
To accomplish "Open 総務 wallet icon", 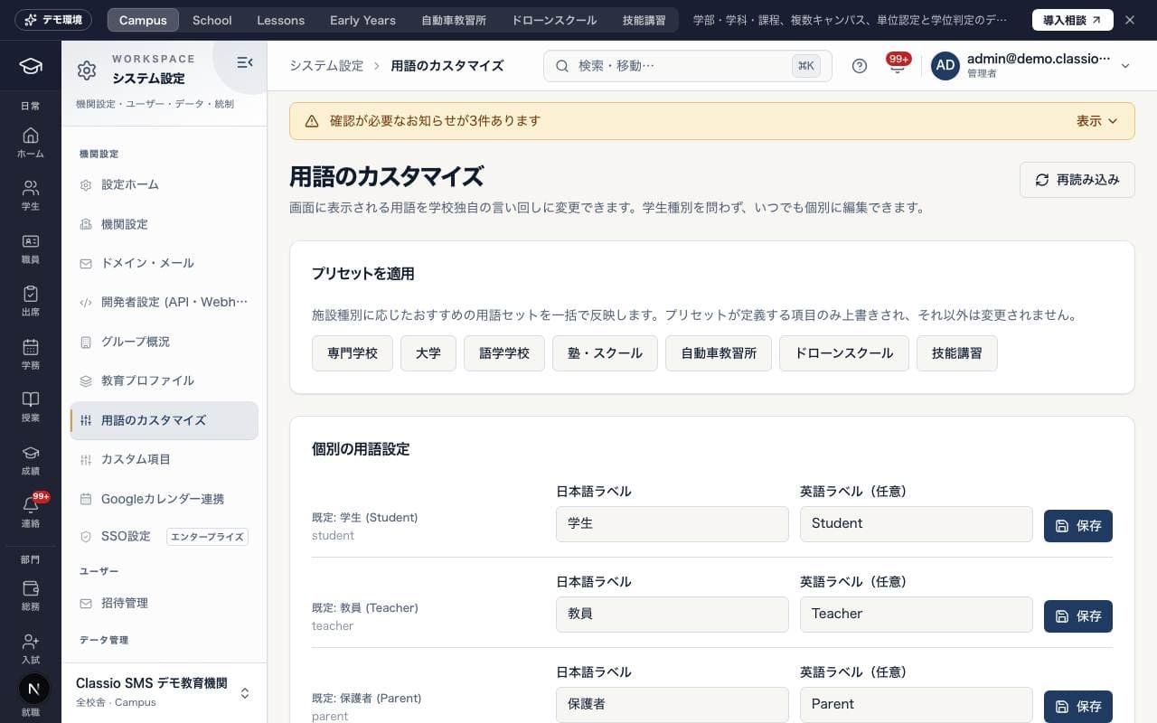I will tap(30, 596).
